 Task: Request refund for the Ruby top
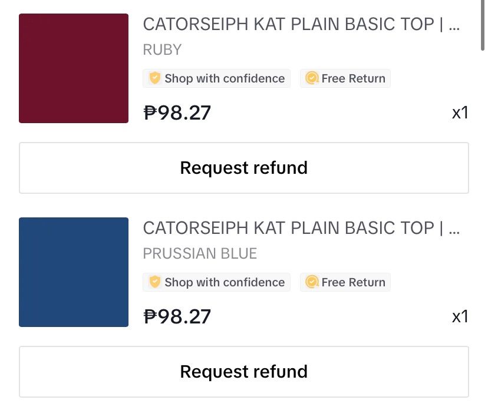pos(243,167)
